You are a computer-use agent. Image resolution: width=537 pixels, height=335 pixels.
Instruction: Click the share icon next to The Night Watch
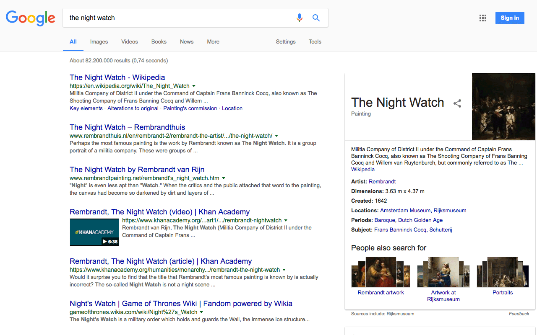[x=457, y=103]
